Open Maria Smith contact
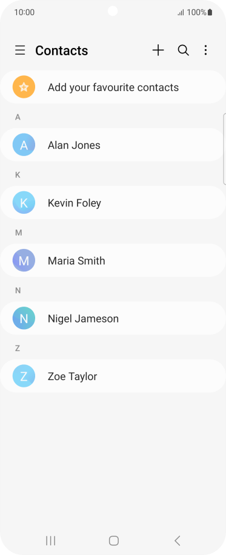The image size is (226, 555). pyautogui.click(x=113, y=260)
